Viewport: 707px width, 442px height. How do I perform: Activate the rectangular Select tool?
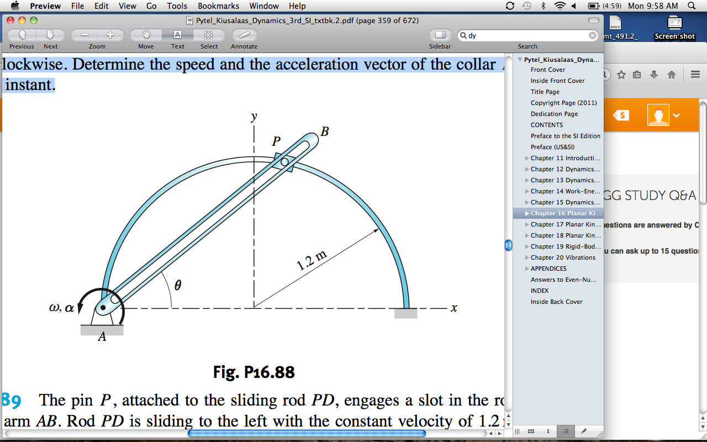click(209, 34)
